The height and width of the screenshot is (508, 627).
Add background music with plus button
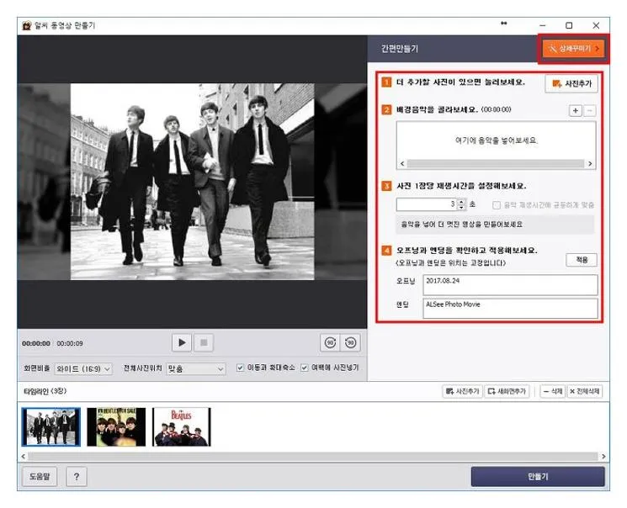pos(575,110)
